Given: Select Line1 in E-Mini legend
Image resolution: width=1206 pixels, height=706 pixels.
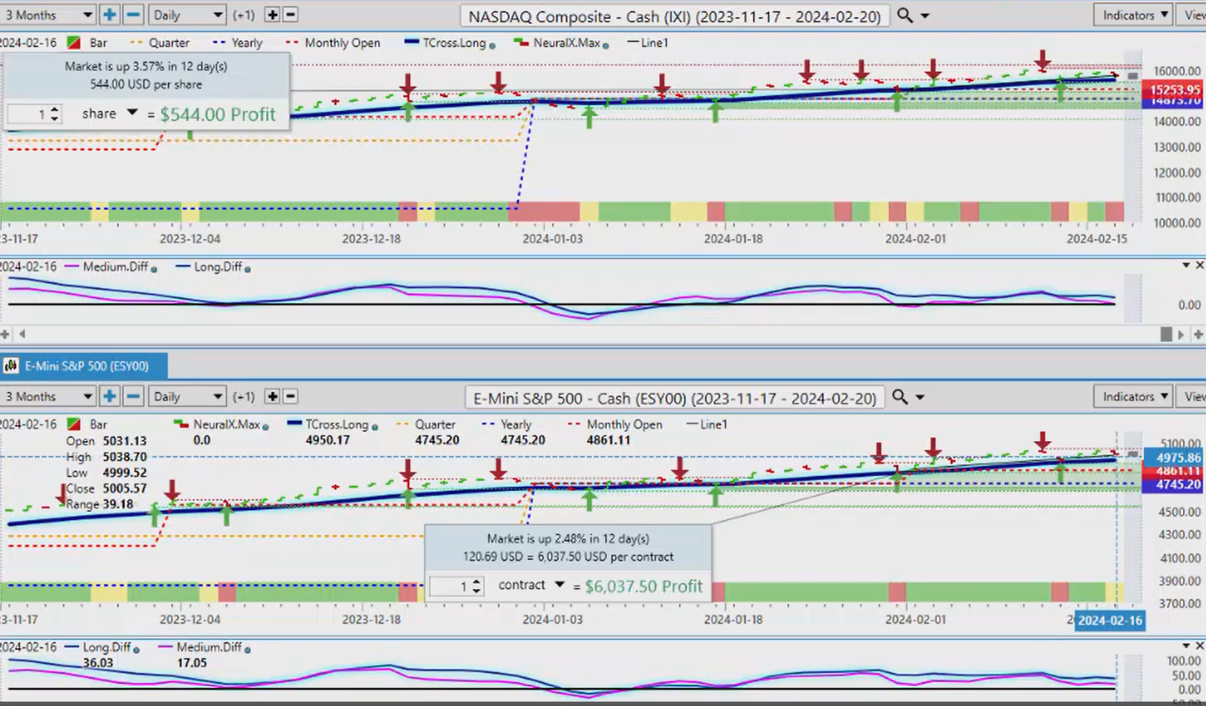Looking at the screenshot, I should tap(706, 424).
